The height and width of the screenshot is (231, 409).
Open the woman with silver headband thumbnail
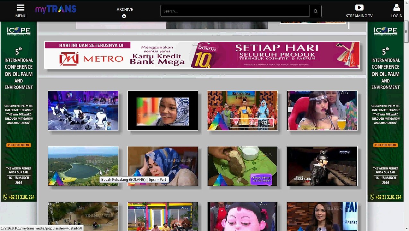(x=322, y=111)
